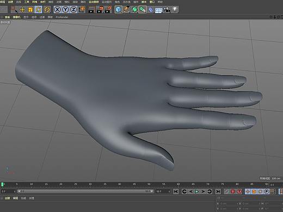Screen dimensions: 283x212
Task: Open the viewport ProRender menu
Action: (x=62, y=17)
